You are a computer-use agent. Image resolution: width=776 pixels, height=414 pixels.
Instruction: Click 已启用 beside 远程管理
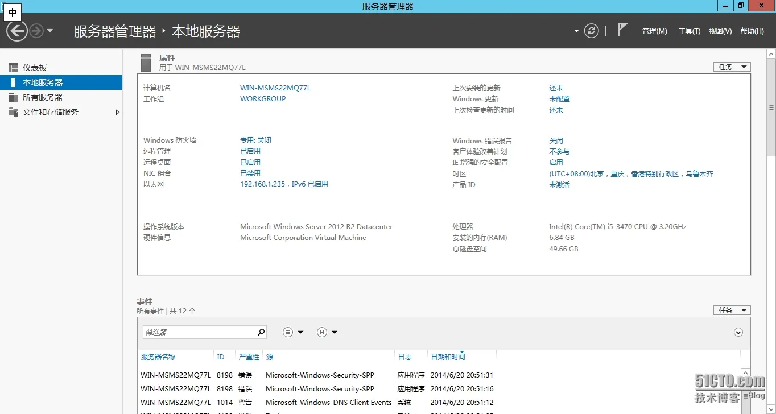pos(250,151)
